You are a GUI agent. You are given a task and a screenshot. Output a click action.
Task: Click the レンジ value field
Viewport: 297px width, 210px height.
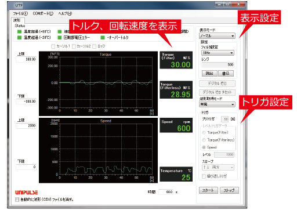218,64
